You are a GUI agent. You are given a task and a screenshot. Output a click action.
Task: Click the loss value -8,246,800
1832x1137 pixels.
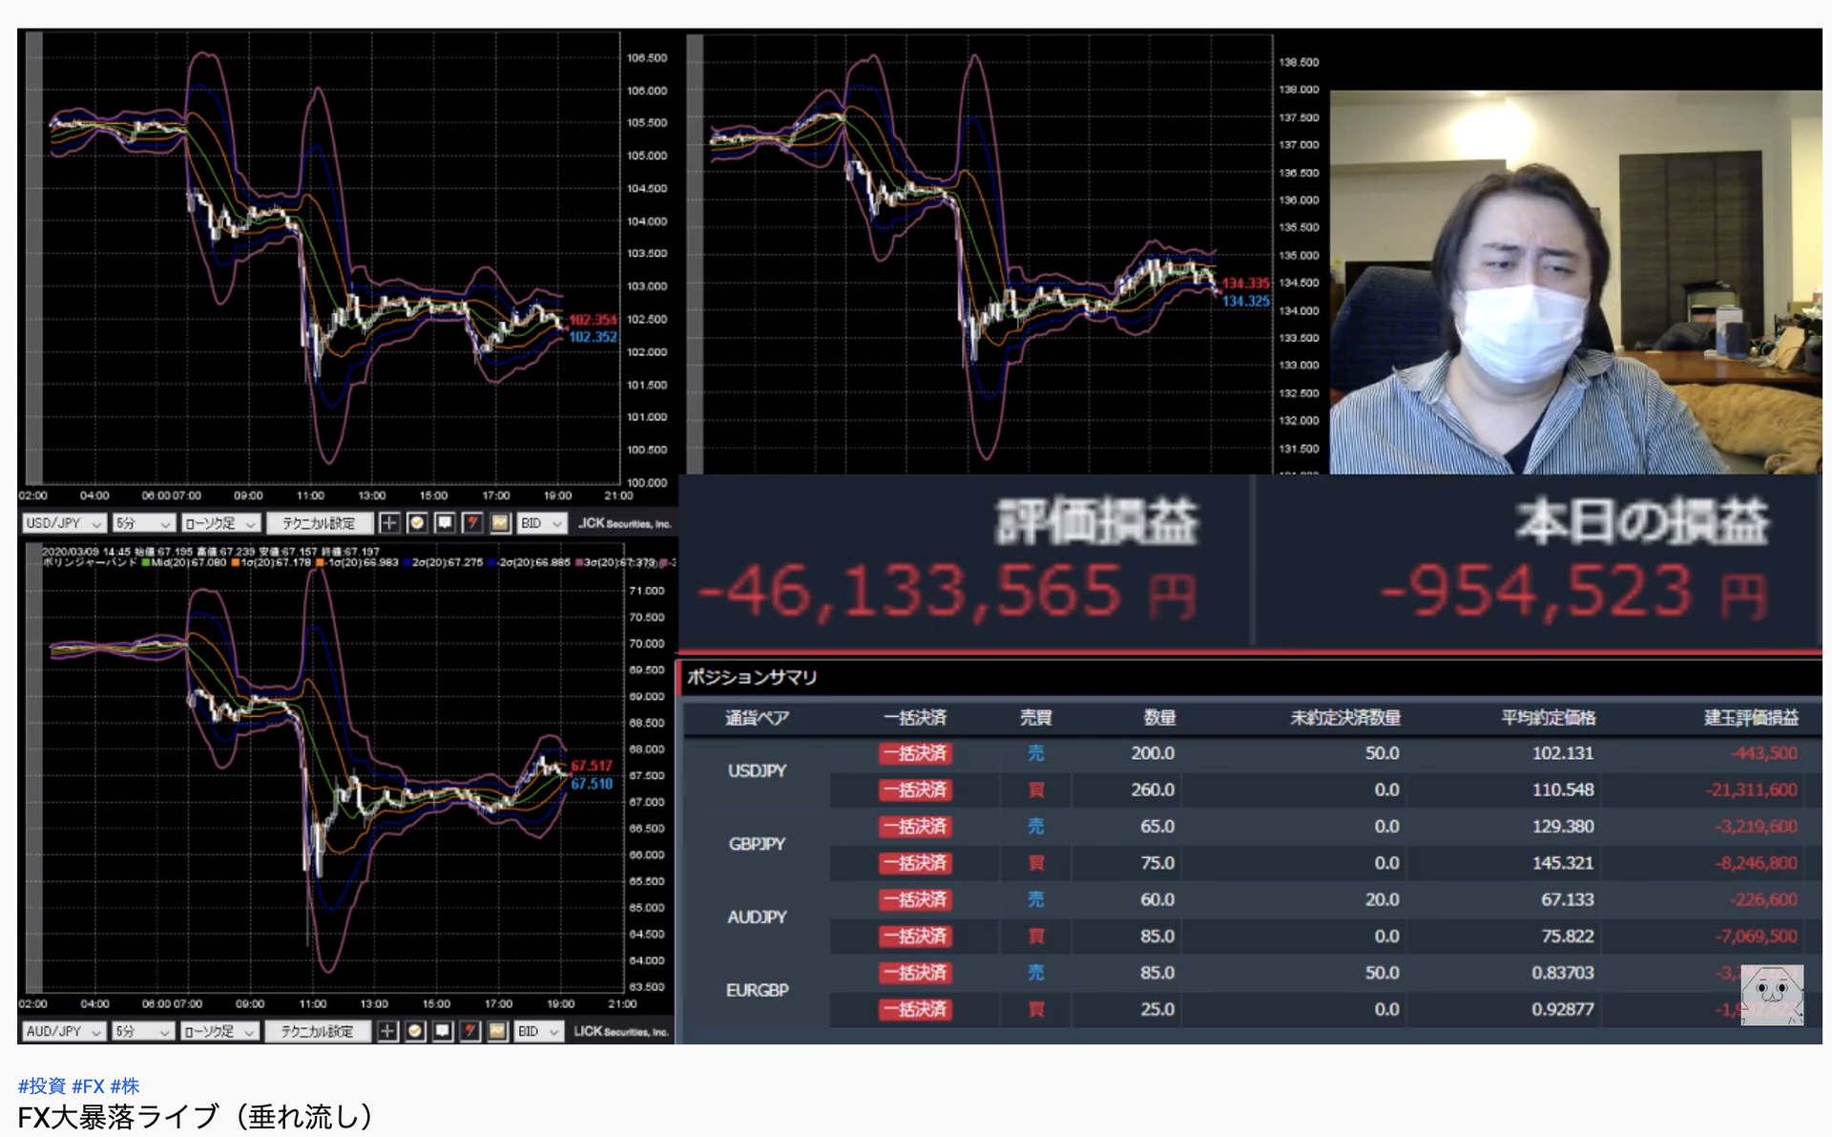coord(1756,863)
